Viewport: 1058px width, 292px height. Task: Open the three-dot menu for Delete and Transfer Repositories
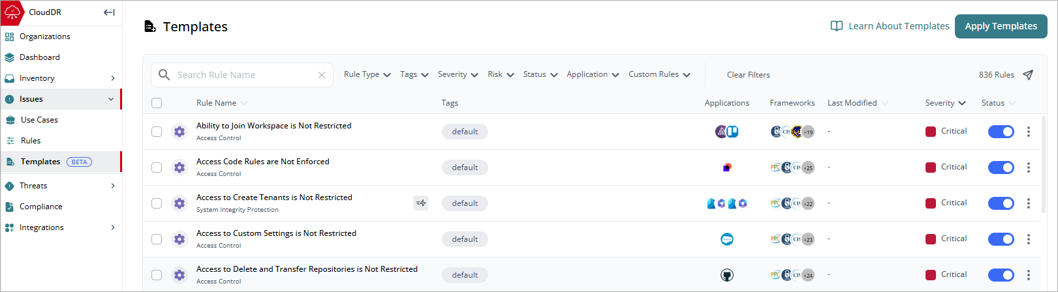(1029, 275)
